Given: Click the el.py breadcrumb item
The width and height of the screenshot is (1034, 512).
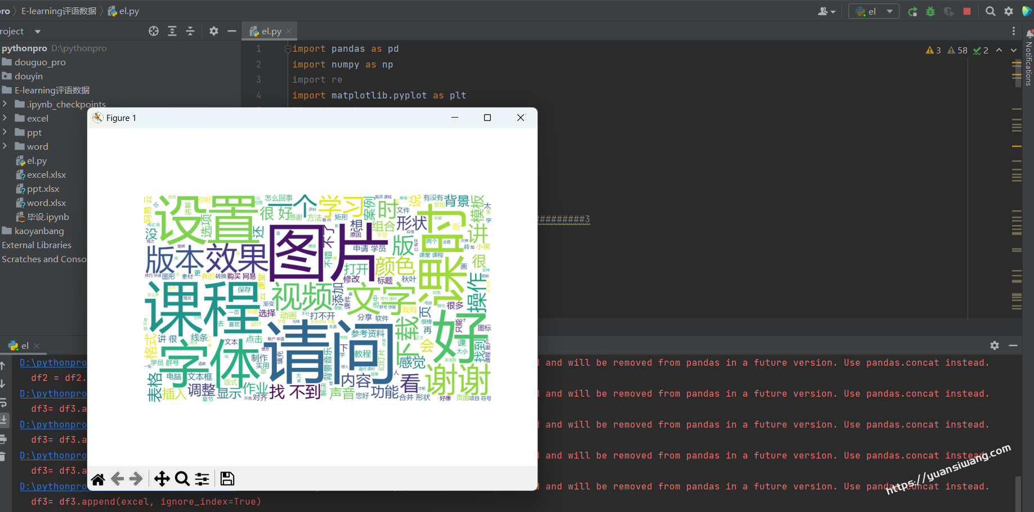Looking at the screenshot, I should pyautogui.click(x=123, y=11).
